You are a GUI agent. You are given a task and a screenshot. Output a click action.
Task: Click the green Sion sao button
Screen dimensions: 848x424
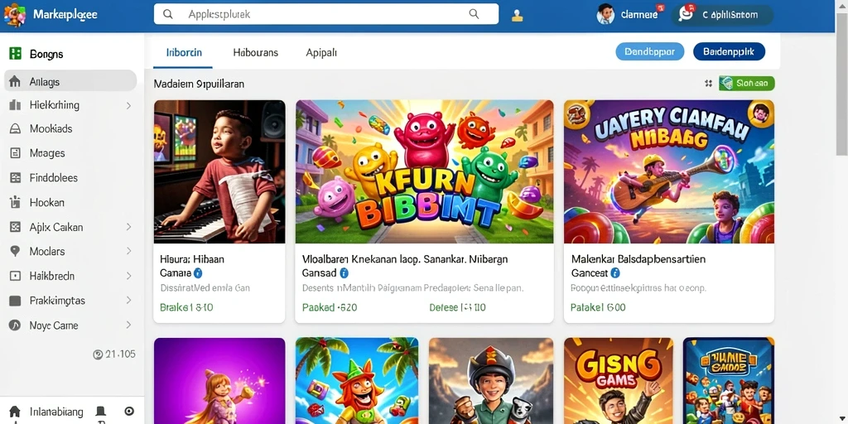point(746,84)
